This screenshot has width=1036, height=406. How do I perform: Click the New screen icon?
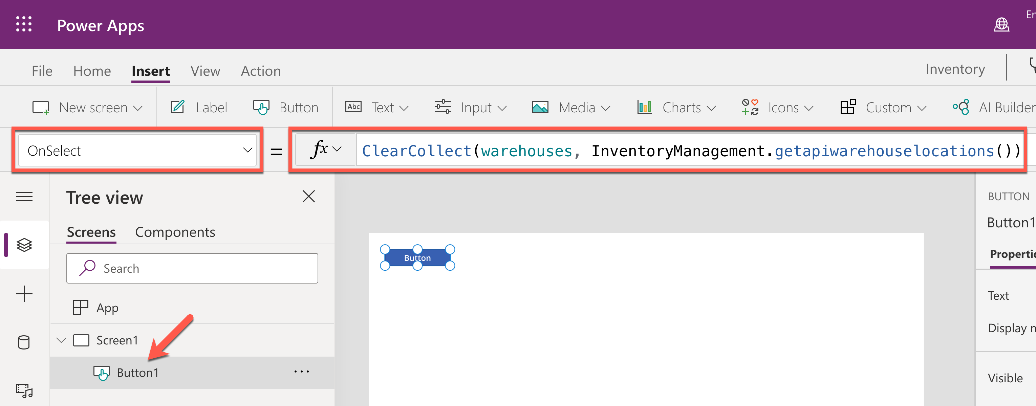click(41, 108)
